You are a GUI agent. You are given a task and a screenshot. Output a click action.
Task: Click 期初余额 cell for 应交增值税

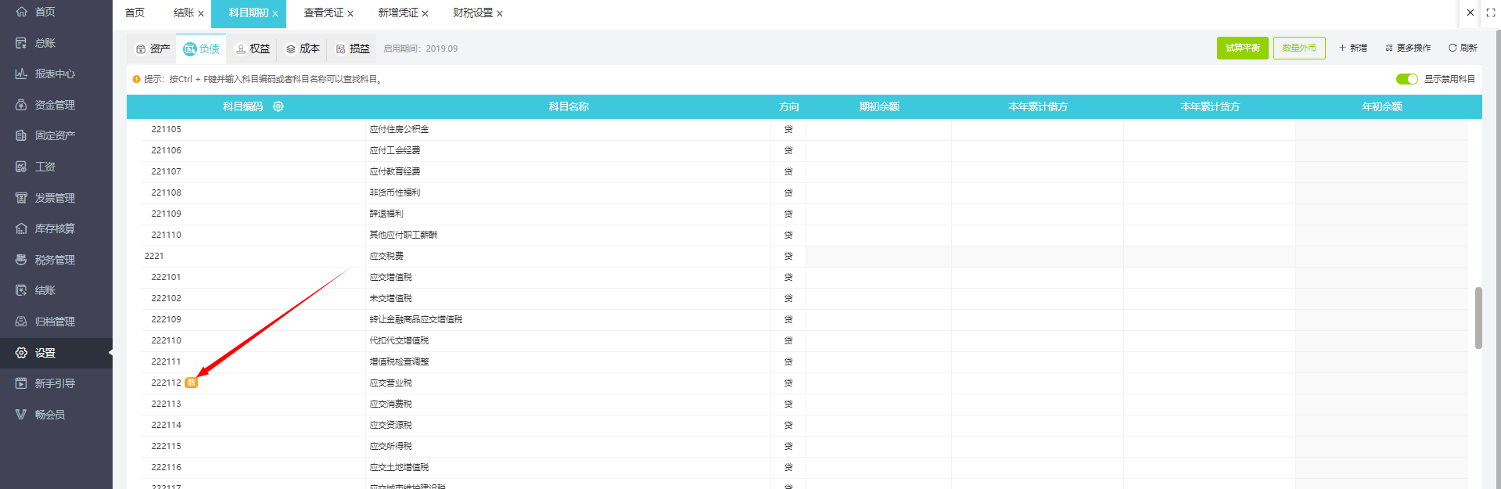(878, 277)
